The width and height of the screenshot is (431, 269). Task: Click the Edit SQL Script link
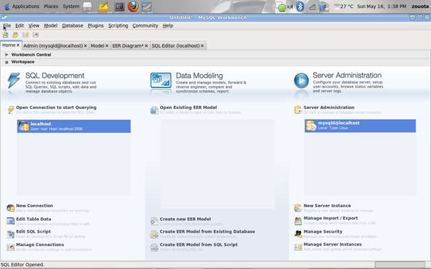click(x=33, y=231)
